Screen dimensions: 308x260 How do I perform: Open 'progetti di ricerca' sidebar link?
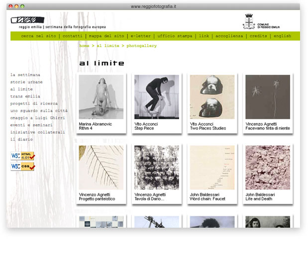pyautogui.click(x=34, y=103)
